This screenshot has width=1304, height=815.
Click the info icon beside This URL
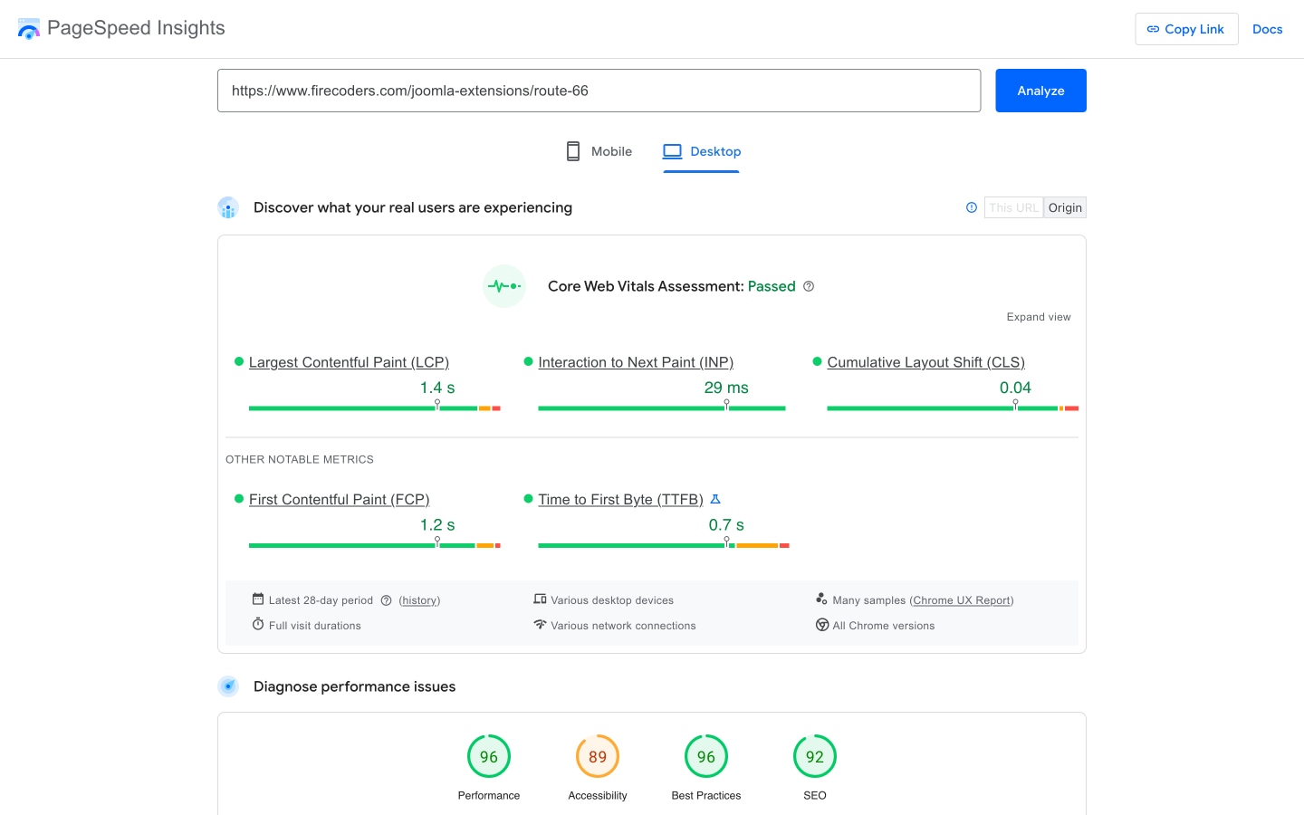tap(972, 207)
